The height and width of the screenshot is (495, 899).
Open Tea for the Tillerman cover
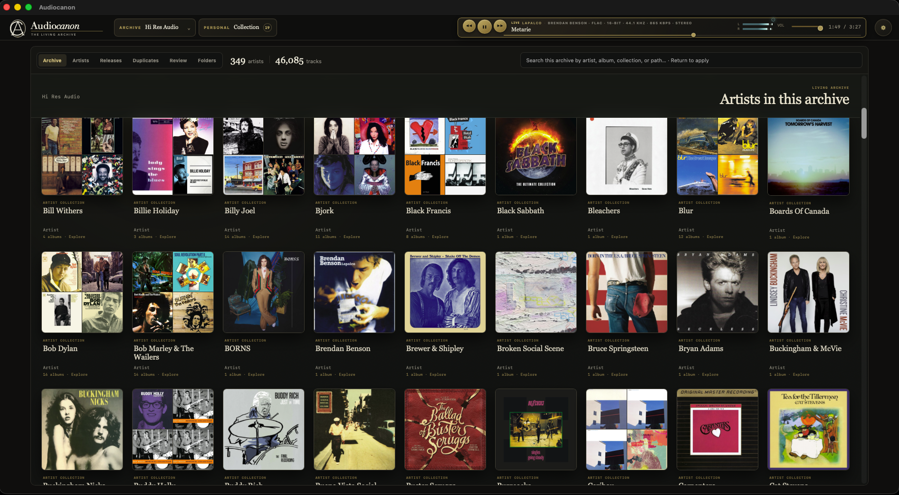tap(808, 429)
